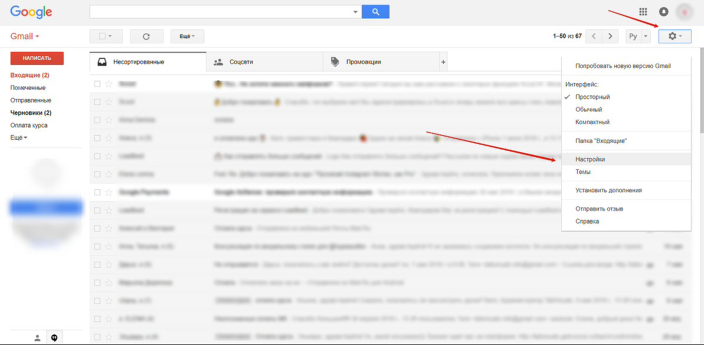Check the select-all messages box
The width and height of the screenshot is (704, 345).
[x=102, y=37]
